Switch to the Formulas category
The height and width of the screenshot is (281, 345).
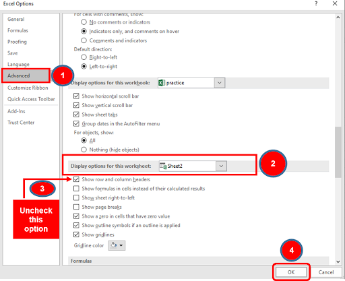pos(18,30)
